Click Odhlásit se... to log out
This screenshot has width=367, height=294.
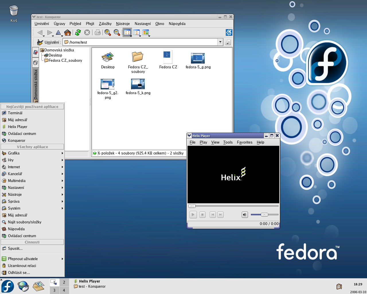point(19,272)
